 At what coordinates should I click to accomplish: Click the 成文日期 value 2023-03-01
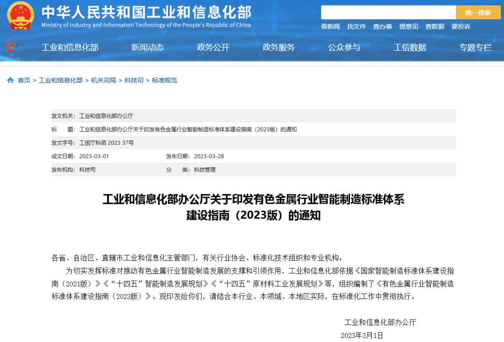[x=94, y=156]
